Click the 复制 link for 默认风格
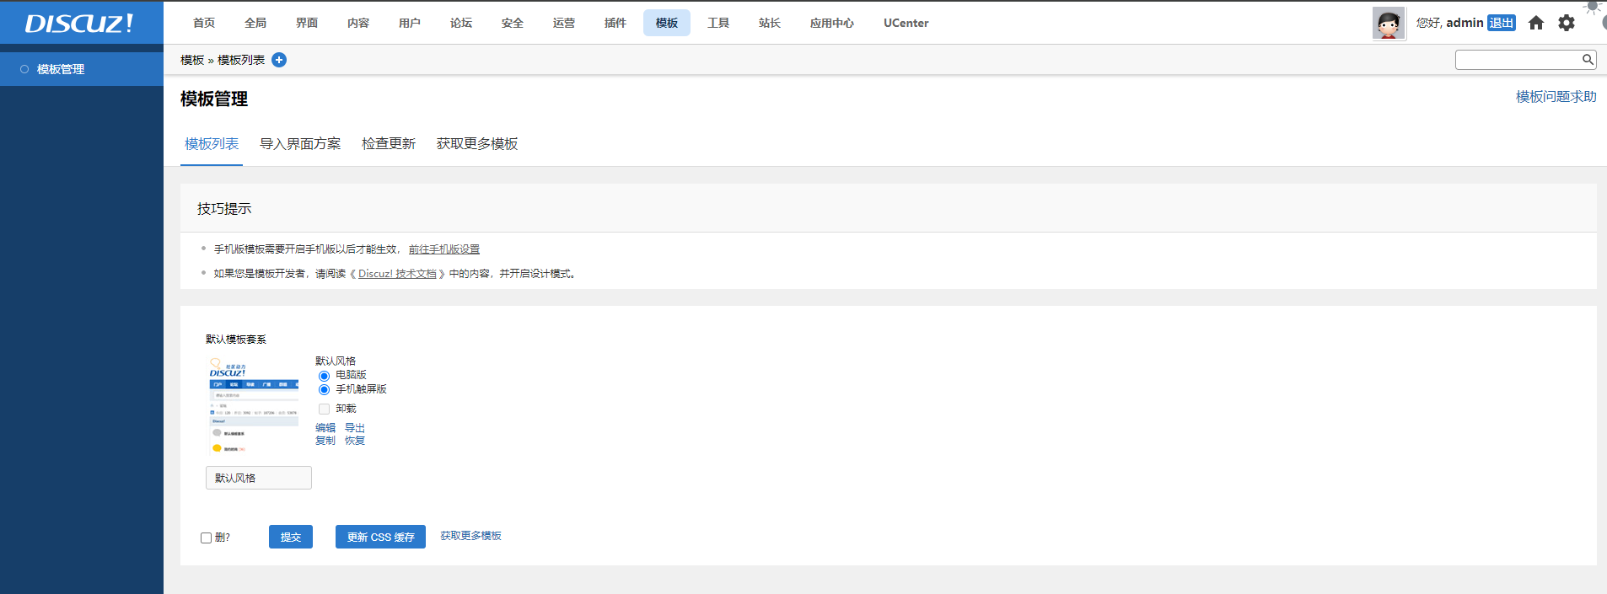1607x594 pixels. coord(325,441)
